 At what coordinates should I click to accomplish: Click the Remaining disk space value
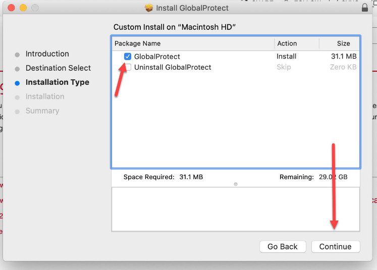333,177
